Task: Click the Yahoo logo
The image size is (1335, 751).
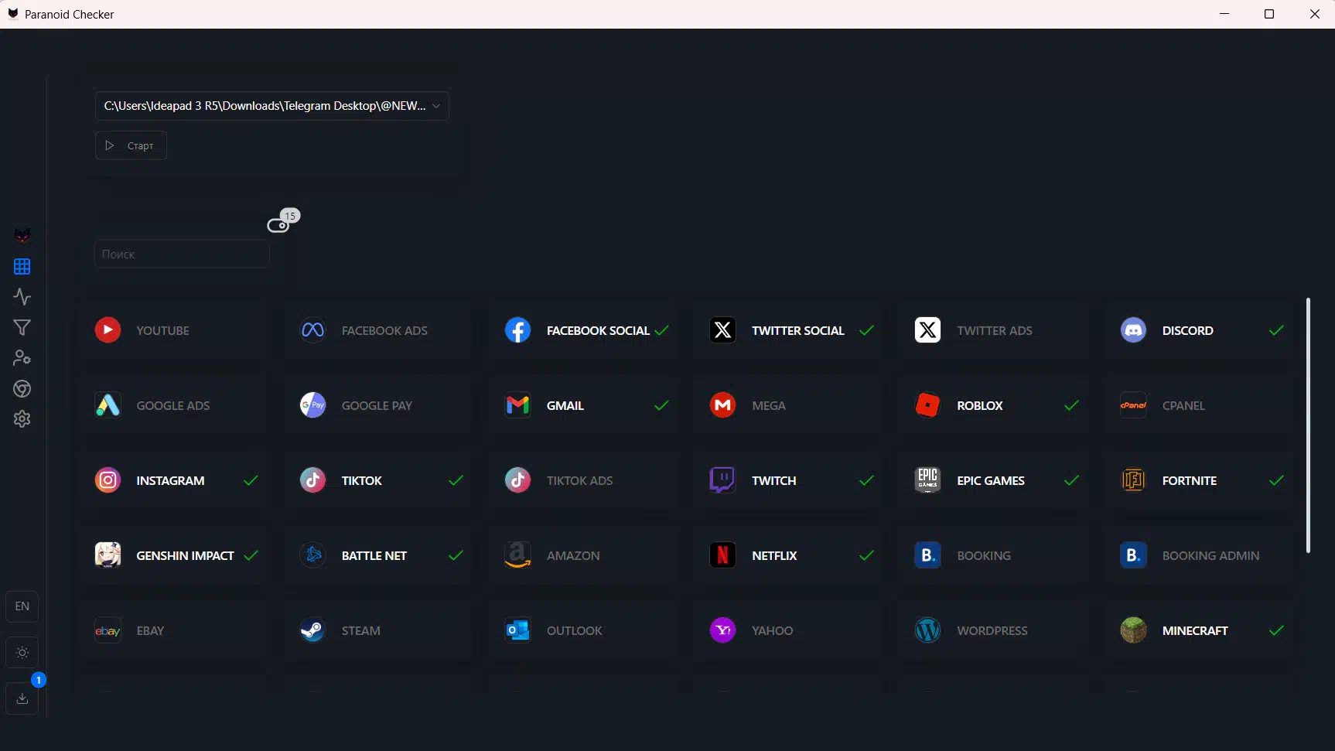Action: (x=722, y=630)
